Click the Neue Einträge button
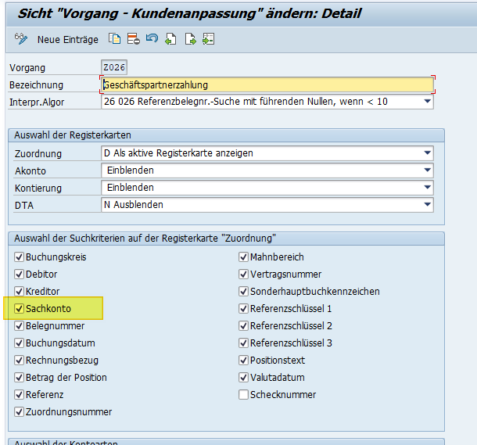Screen dimensions: 477x445 [x=68, y=39]
